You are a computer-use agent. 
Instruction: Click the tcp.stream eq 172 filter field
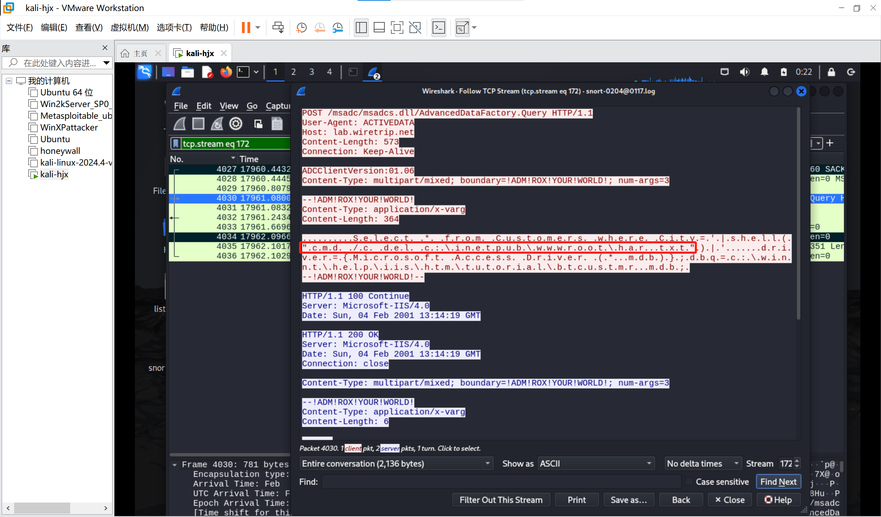[236, 144]
